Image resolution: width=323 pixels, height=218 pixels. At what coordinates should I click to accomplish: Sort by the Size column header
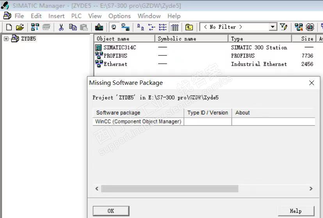(304, 39)
